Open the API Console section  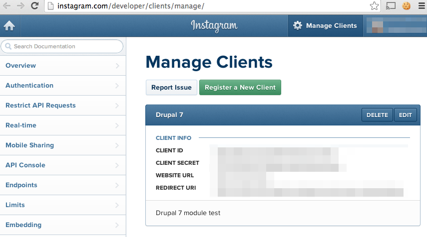point(63,165)
